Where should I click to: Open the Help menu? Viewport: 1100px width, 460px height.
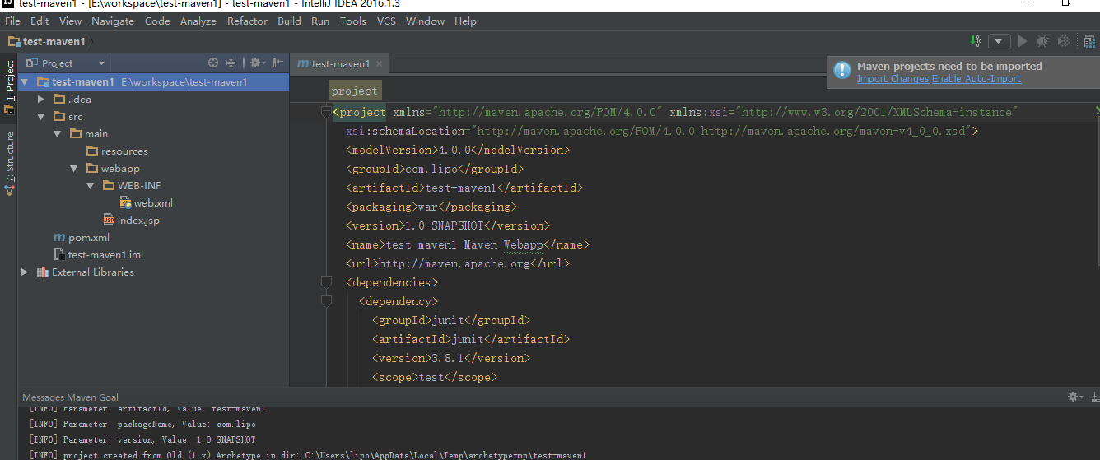click(465, 21)
